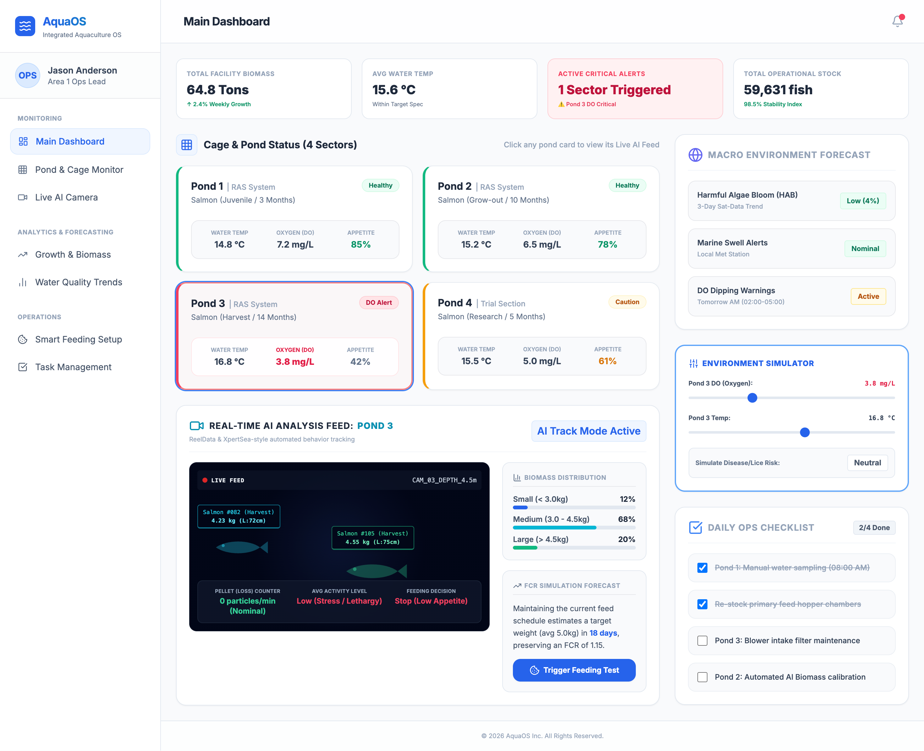The height and width of the screenshot is (751, 924).
Task: Click the Cage & Pond Status grid icon
Action: (x=186, y=145)
